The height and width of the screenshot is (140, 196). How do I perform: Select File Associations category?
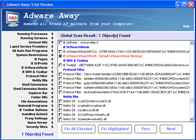[34, 101]
